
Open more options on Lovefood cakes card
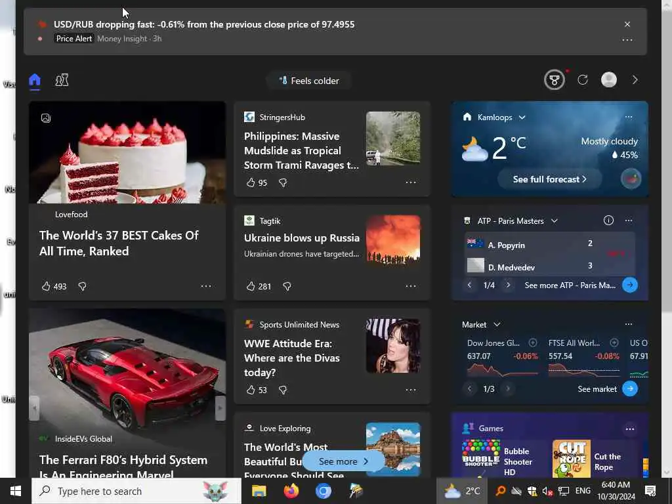coord(206,286)
